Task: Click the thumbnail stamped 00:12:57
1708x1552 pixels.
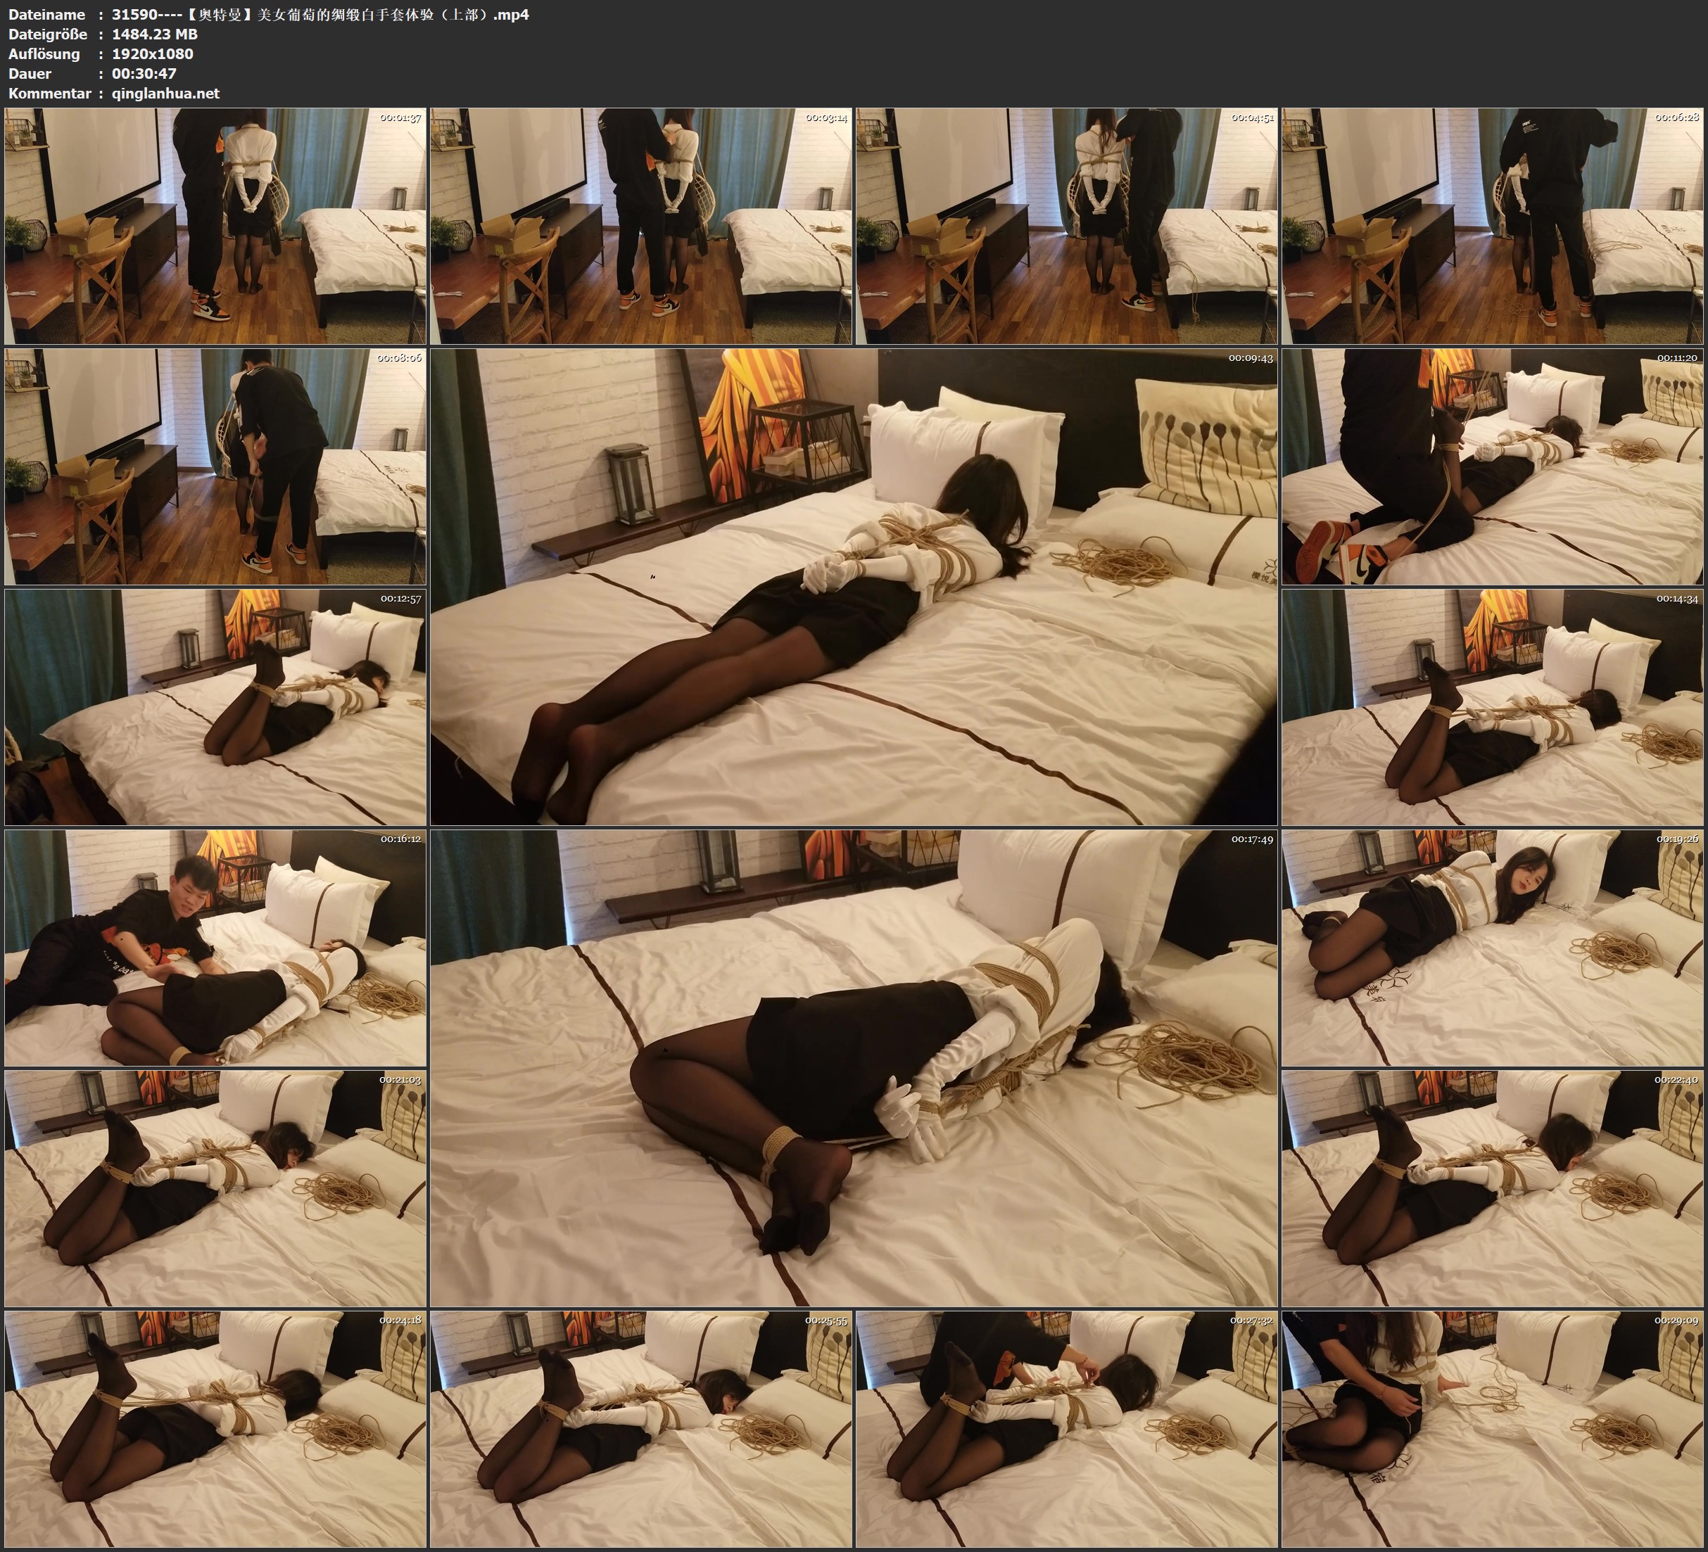Action: [x=215, y=706]
